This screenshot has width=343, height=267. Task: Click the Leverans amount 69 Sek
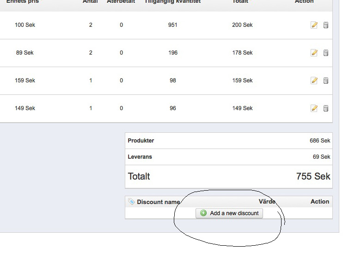tap(321, 157)
